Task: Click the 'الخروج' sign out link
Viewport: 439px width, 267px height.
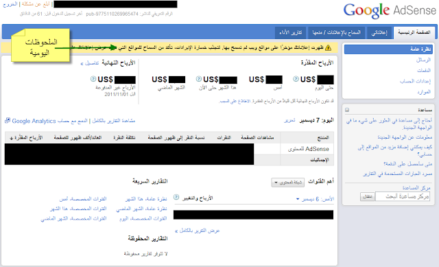Action: [10, 4]
